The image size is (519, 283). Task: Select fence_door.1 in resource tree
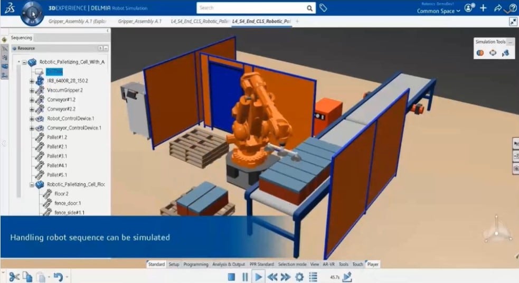pos(68,203)
